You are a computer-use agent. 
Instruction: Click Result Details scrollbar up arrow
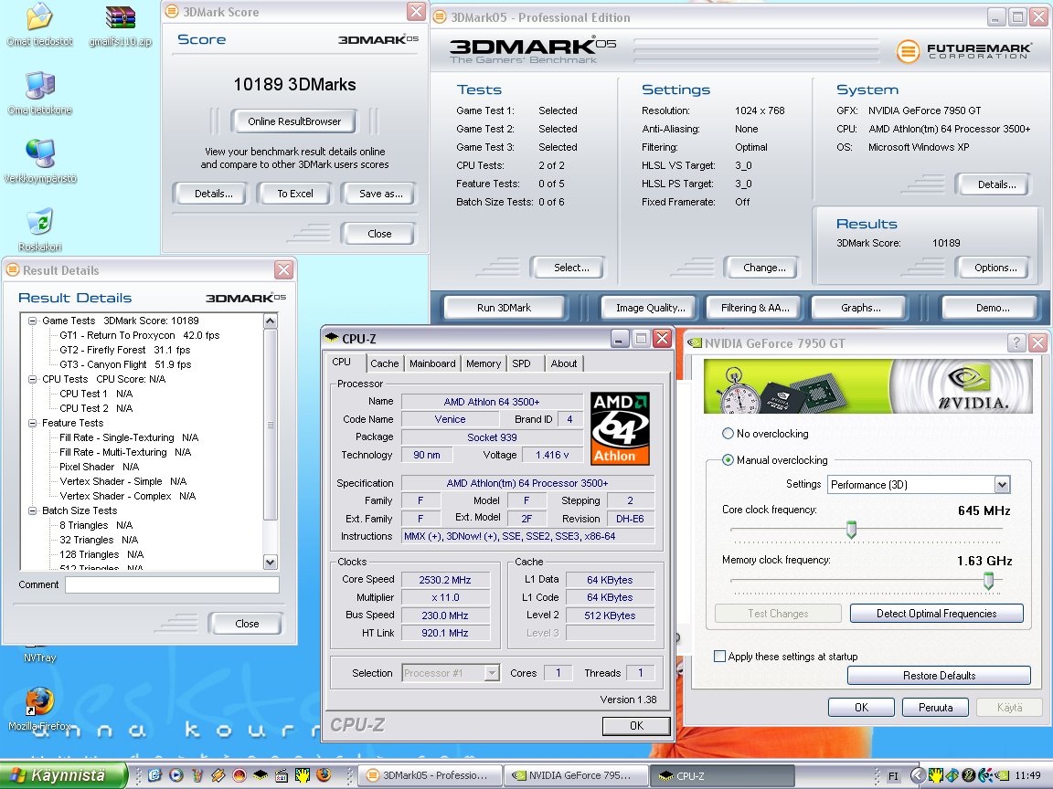tap(270, 321)
